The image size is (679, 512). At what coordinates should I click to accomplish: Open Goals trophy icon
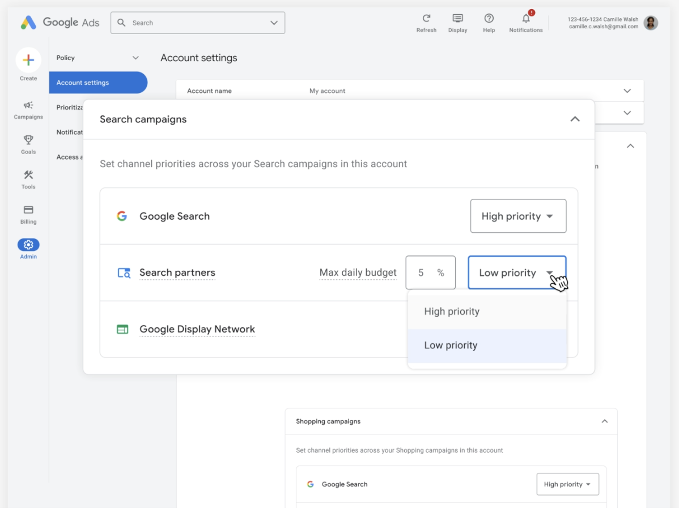[x=28, y=140]
